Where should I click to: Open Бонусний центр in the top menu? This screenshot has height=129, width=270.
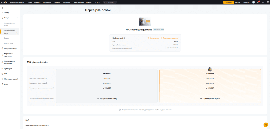[x=79, y=2]
